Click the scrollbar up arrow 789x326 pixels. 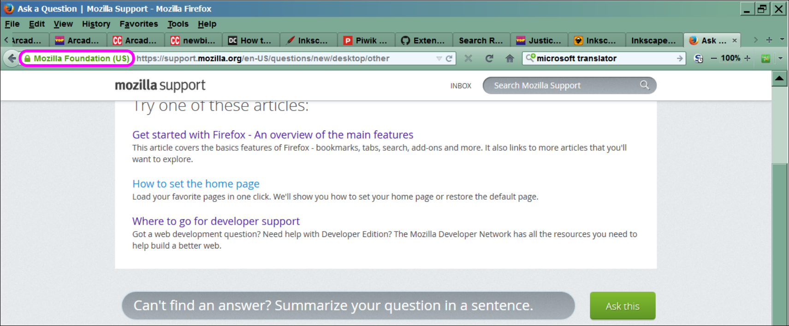[x=779, y=78]
